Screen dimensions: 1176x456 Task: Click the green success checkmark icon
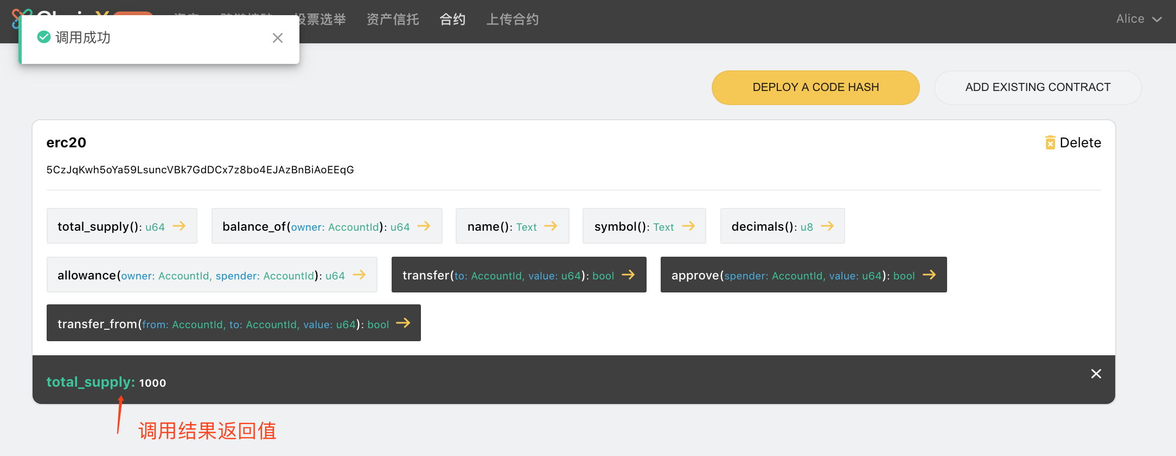(x=44, y=37)
